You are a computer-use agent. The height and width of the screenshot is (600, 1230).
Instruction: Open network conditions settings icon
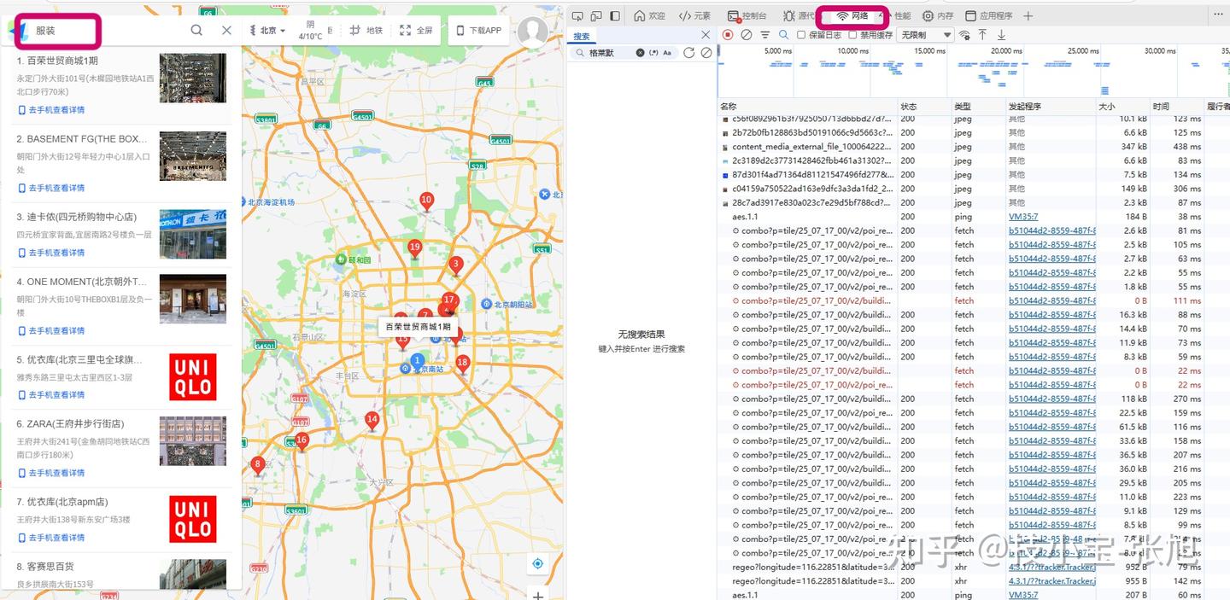pos(964,35)
